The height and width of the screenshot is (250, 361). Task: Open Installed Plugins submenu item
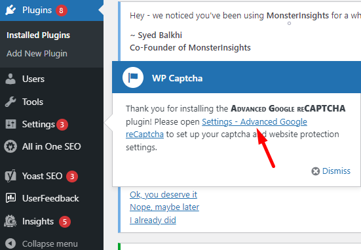[x=38, y=35]
